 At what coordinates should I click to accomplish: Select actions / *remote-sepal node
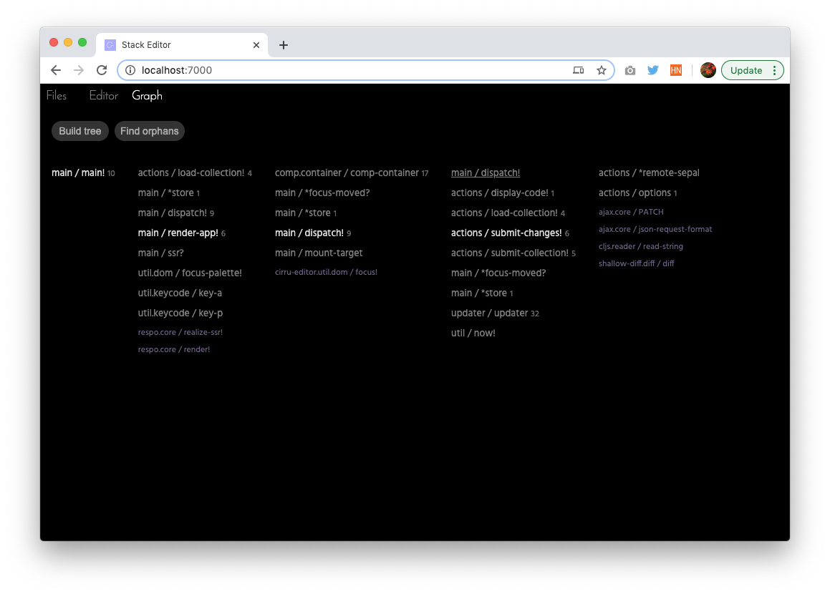649,173
